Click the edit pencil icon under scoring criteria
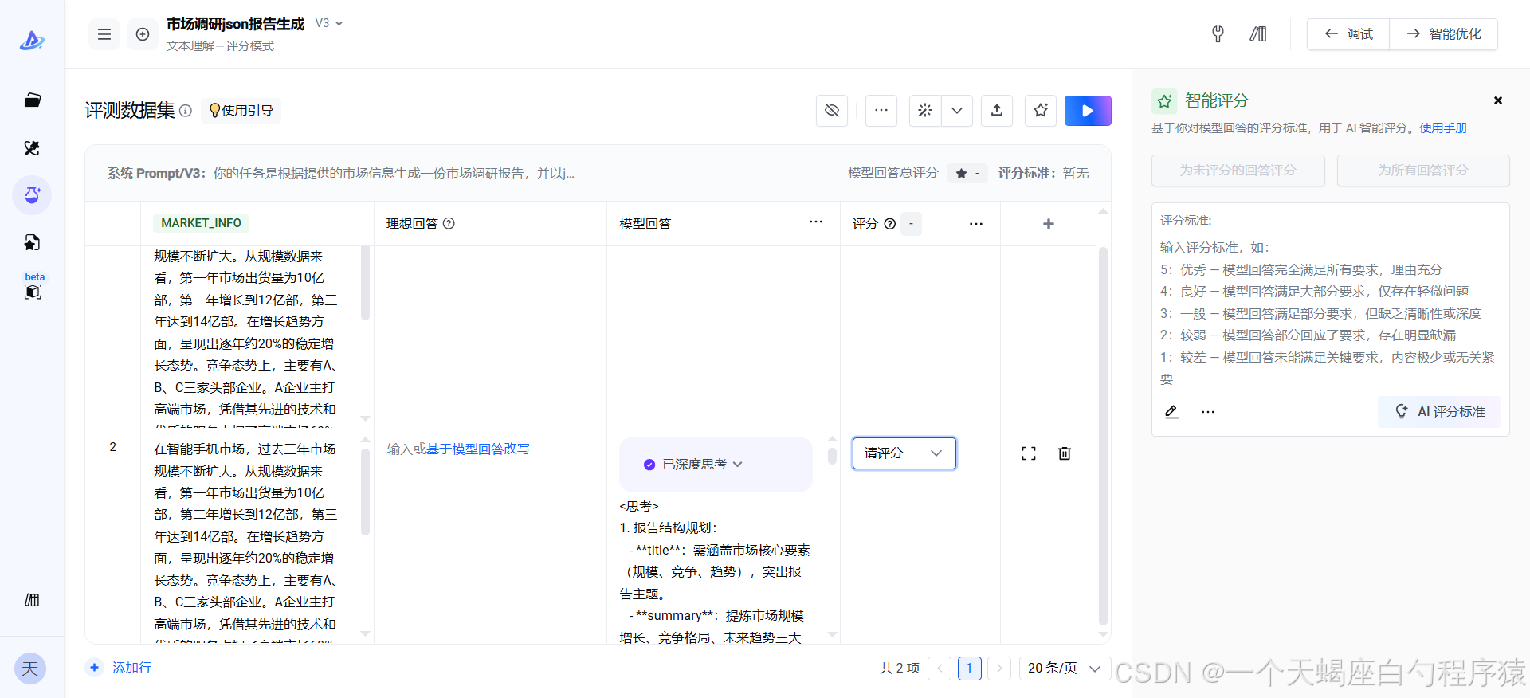This screenshot has width=1530, height=698. (1171, 412)
